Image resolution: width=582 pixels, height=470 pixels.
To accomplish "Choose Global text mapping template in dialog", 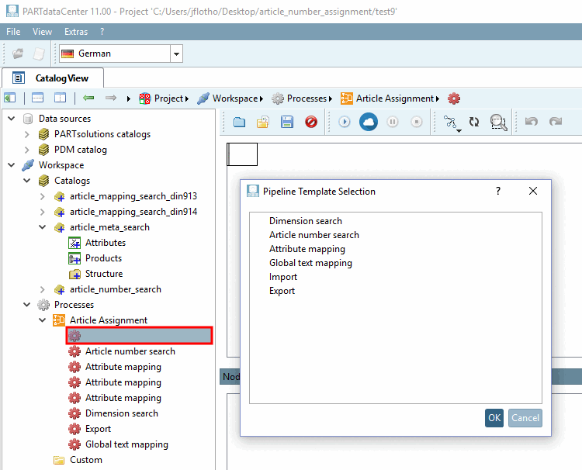I will coord(310,263).
